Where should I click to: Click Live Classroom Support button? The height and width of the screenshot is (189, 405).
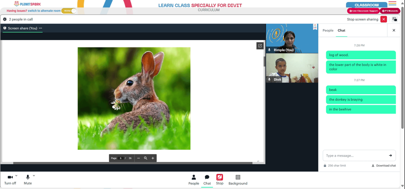point(363,11)
